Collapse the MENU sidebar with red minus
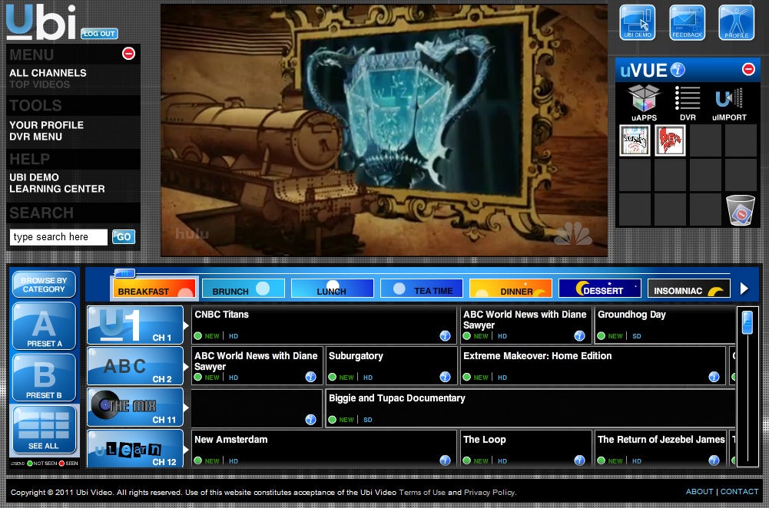 coord(128,54)
